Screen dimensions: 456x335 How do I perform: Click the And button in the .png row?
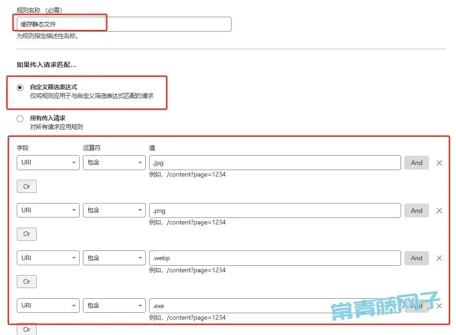(416, 210)
